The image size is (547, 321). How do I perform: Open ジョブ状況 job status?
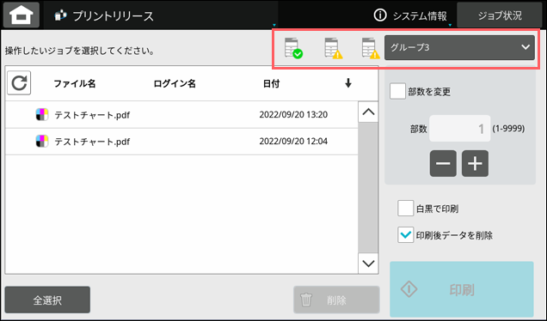(500, 15)
